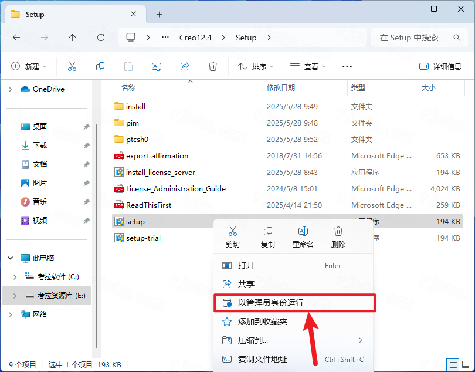Screen dimensions: 475x372
Task: Expand the OneDrive tree node
Action: pos(11,89)
